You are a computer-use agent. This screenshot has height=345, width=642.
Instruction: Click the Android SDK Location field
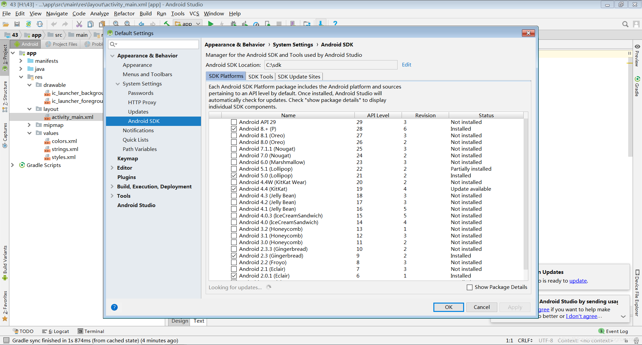[331, 65]
